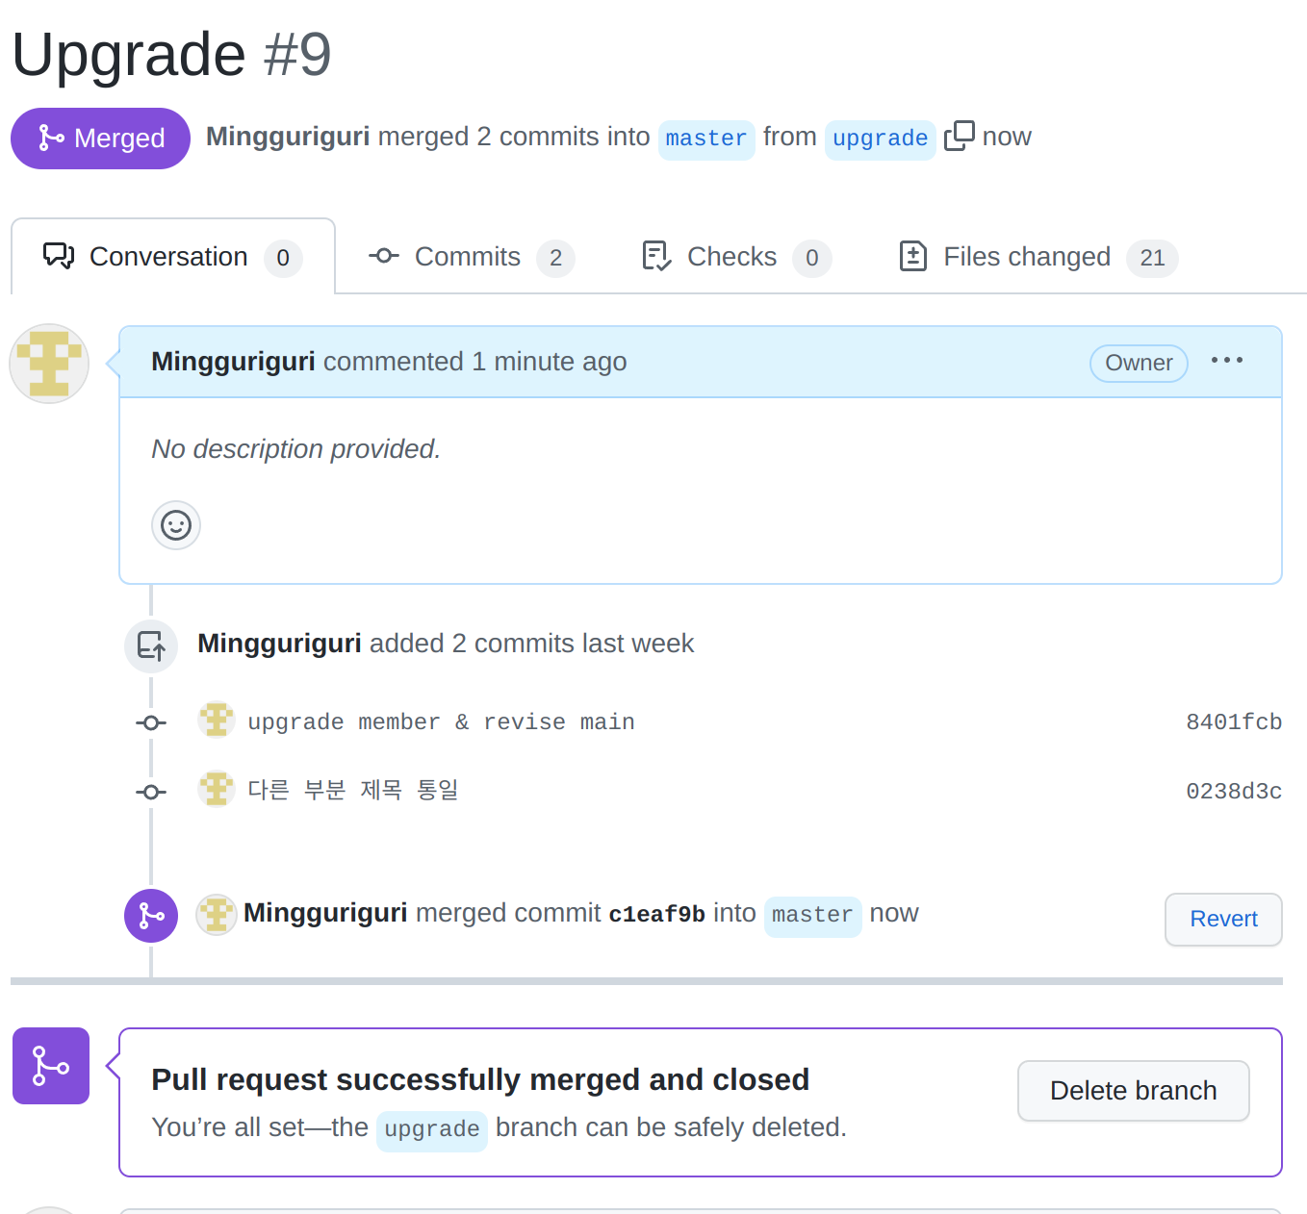Image resolution: width=1307 pixels, height=1214 pixels.
Task: Open the master branch link in header
Action: coord(706,139)
